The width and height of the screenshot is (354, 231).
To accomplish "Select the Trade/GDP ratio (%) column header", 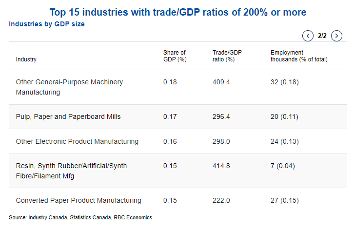I will point(227,56).
